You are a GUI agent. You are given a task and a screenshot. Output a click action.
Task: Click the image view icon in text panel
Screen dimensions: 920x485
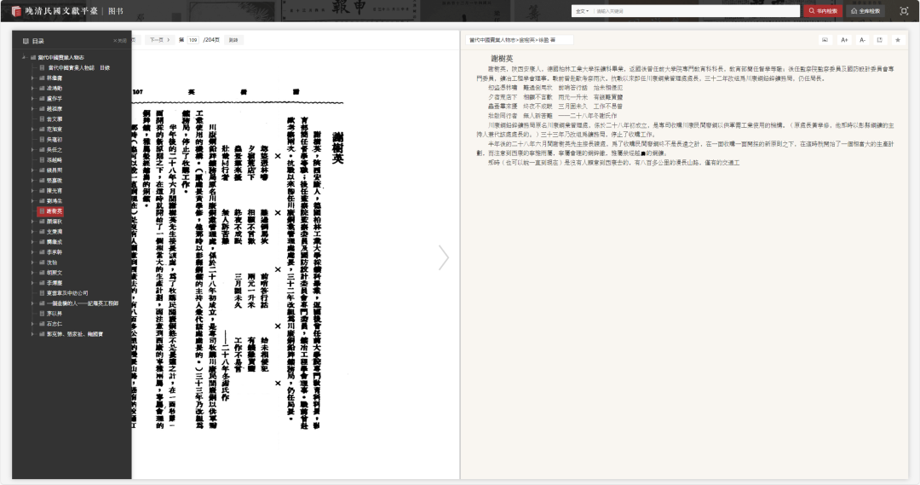coord(825,40)
